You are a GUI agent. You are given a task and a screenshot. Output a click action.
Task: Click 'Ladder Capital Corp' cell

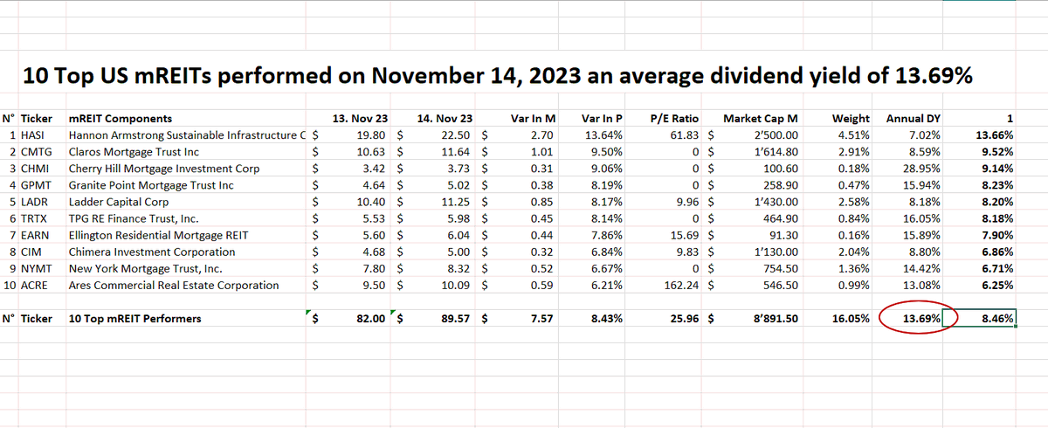pos(119,202)
